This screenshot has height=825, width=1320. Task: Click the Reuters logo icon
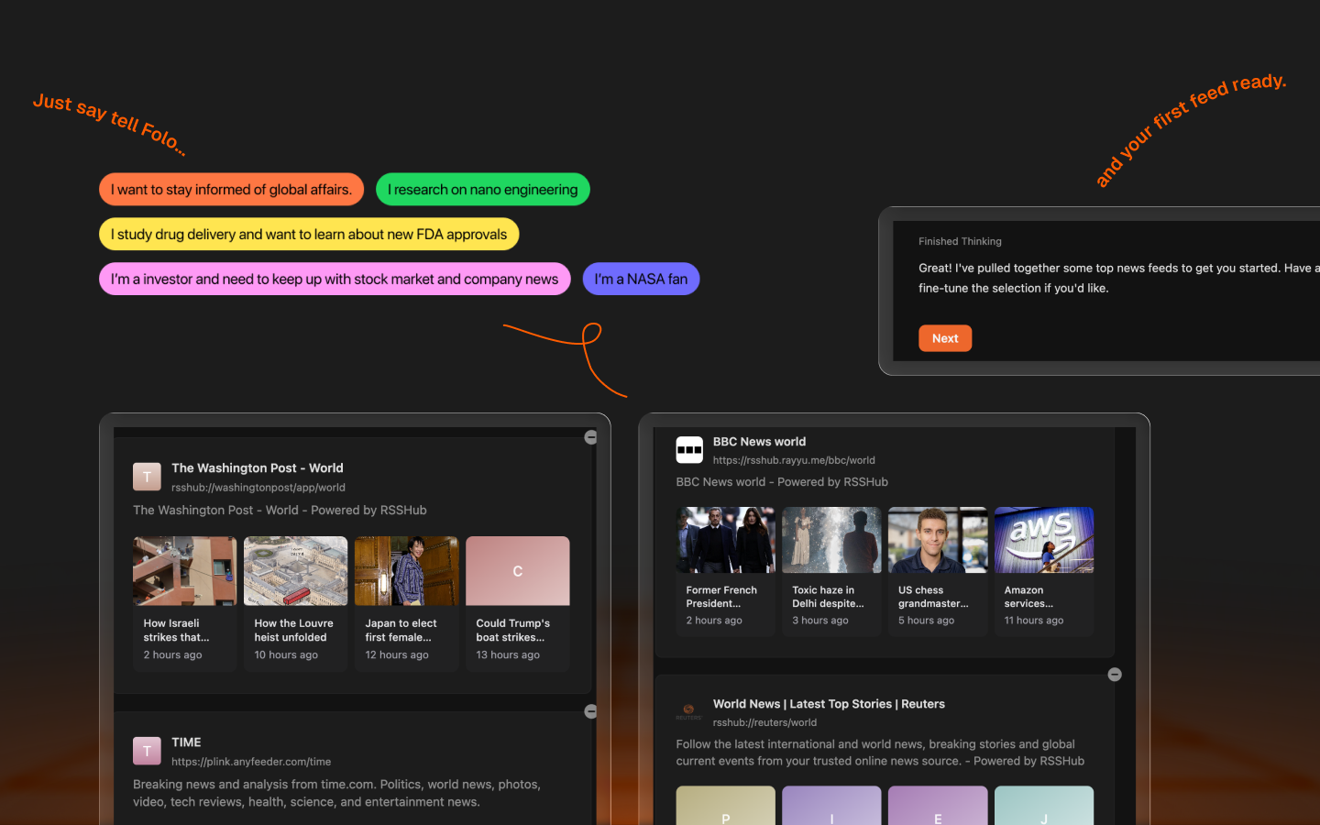pos(689,712)
